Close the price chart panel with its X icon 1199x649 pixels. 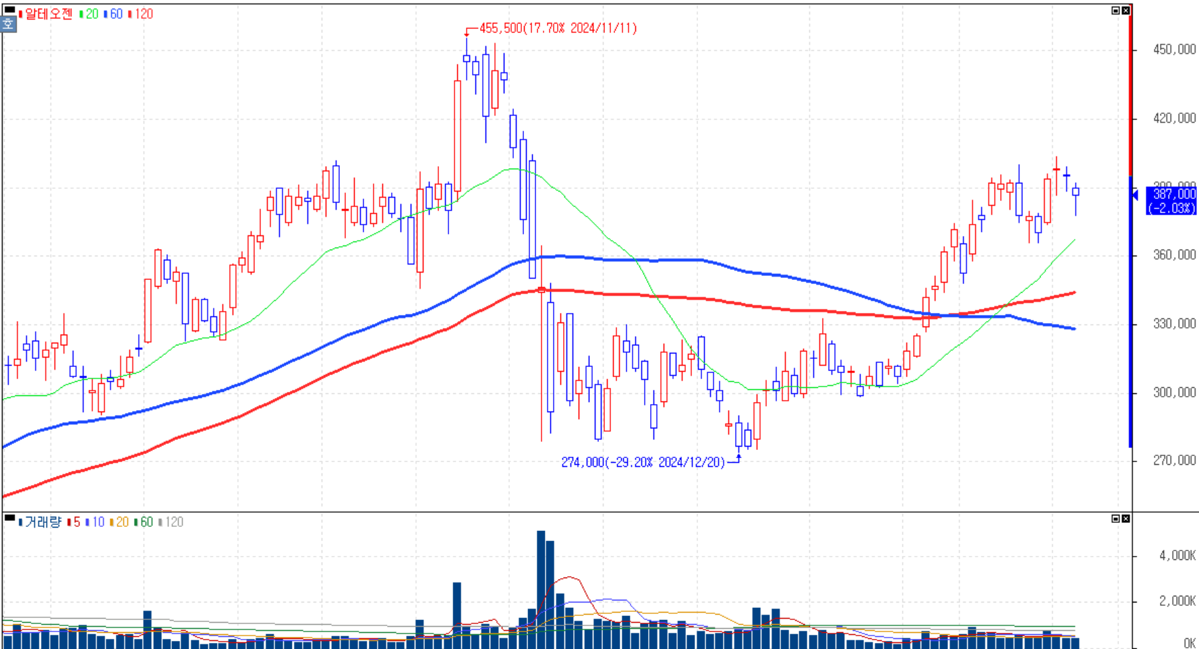1125,11
